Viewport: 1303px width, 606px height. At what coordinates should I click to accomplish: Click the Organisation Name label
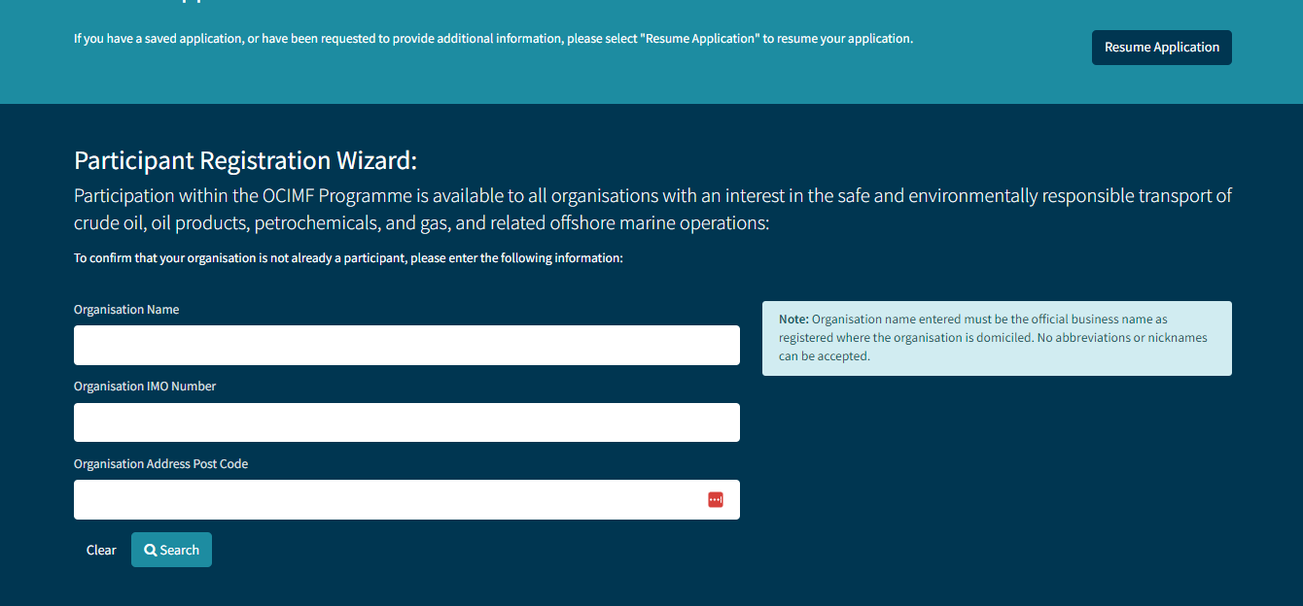click(126, 310)
